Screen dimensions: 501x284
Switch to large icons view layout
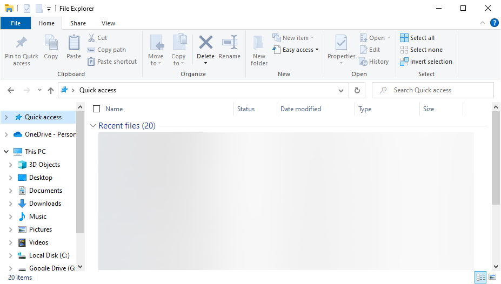coord(492,277)
